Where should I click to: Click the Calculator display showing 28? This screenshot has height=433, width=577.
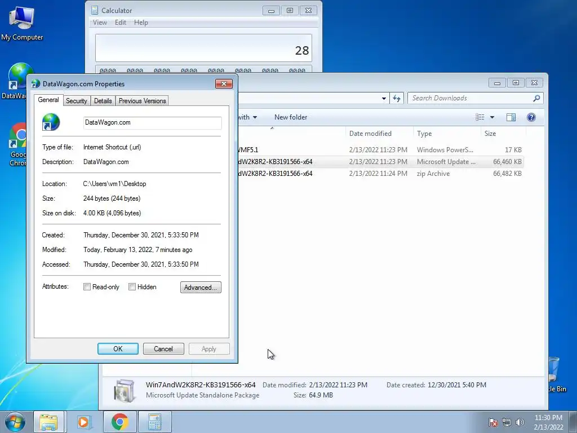tap(203, 48)
